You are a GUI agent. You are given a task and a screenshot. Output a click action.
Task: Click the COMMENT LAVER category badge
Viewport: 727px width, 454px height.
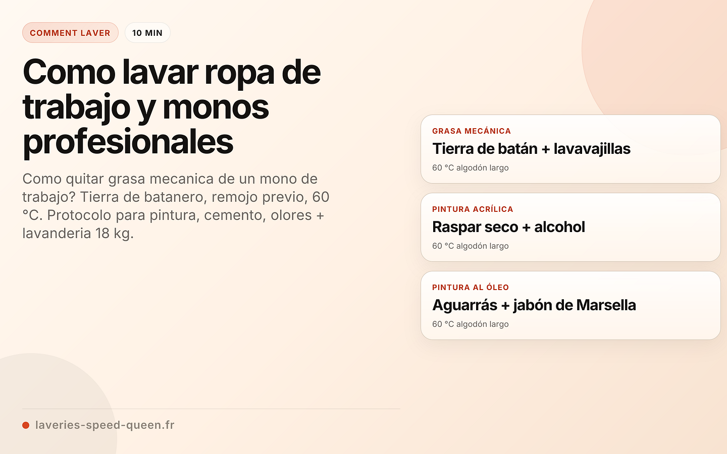click(70, 33)
